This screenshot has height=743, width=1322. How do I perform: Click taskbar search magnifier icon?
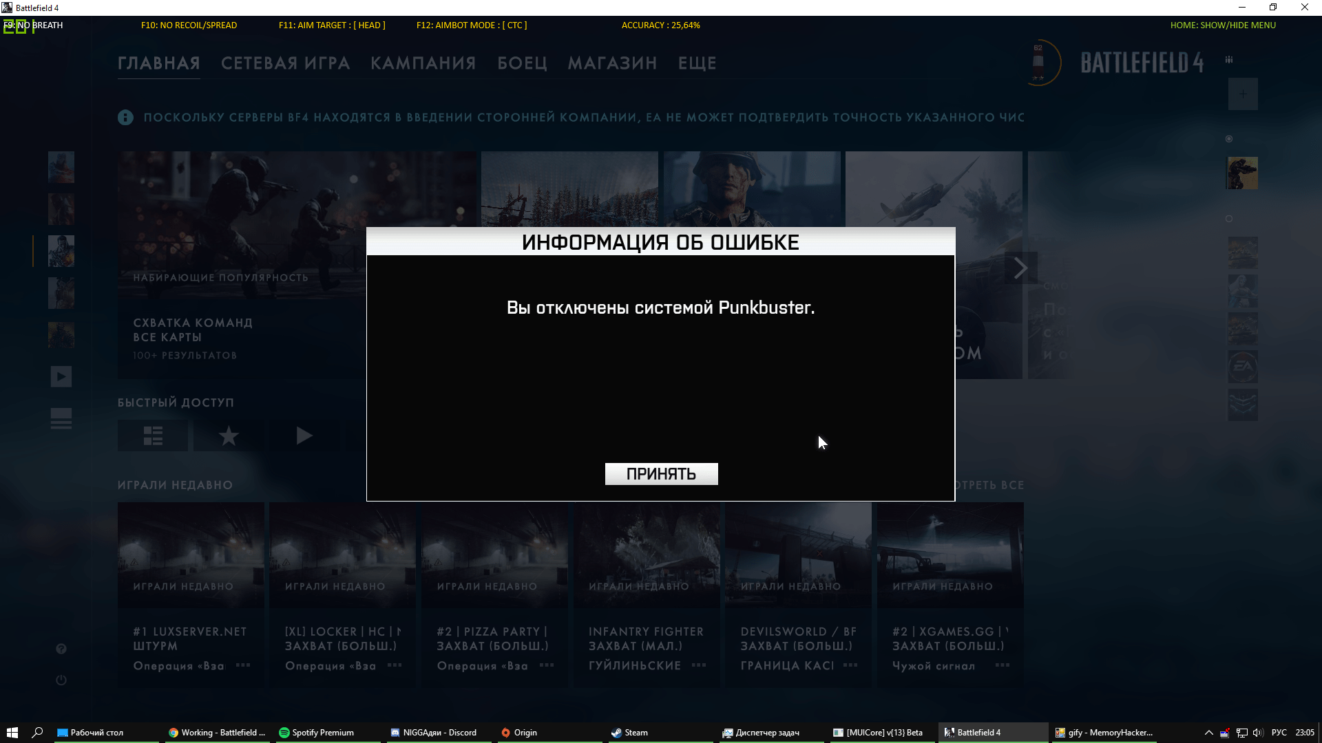pos(38,733)
